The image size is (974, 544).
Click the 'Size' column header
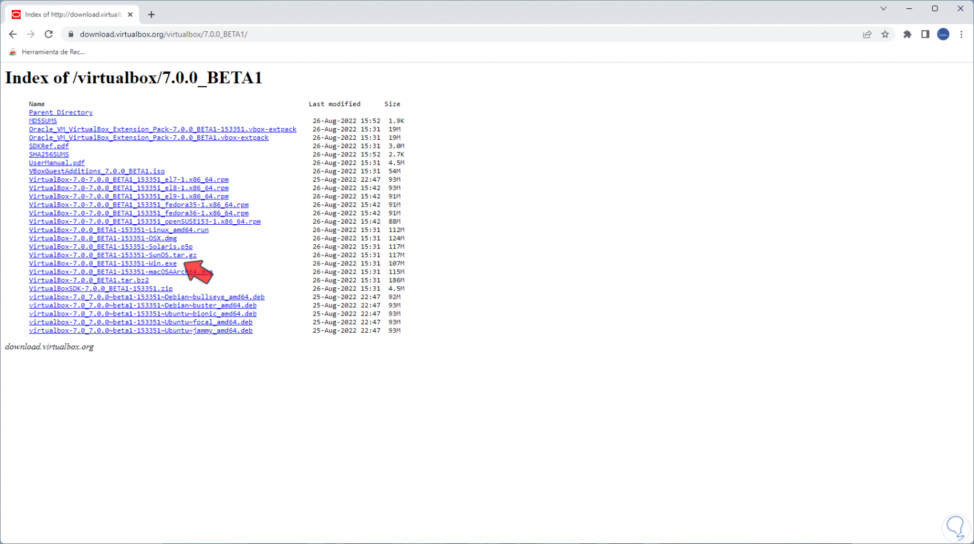coord(393,104)
